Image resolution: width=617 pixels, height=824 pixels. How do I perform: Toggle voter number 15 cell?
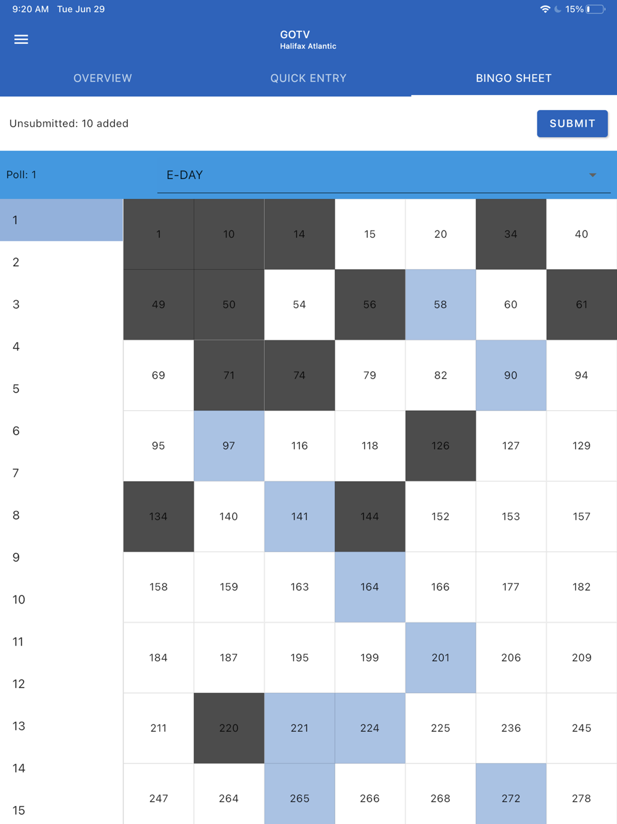click(x=370, y=234)
